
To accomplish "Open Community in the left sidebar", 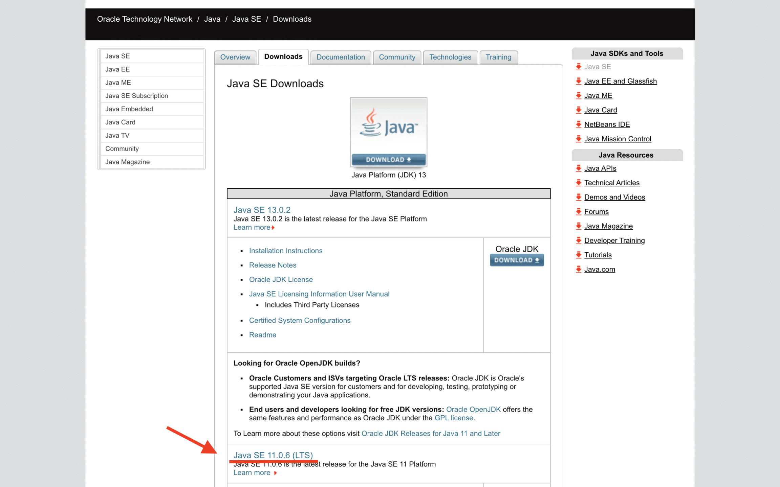I will (x=152, y=149).
